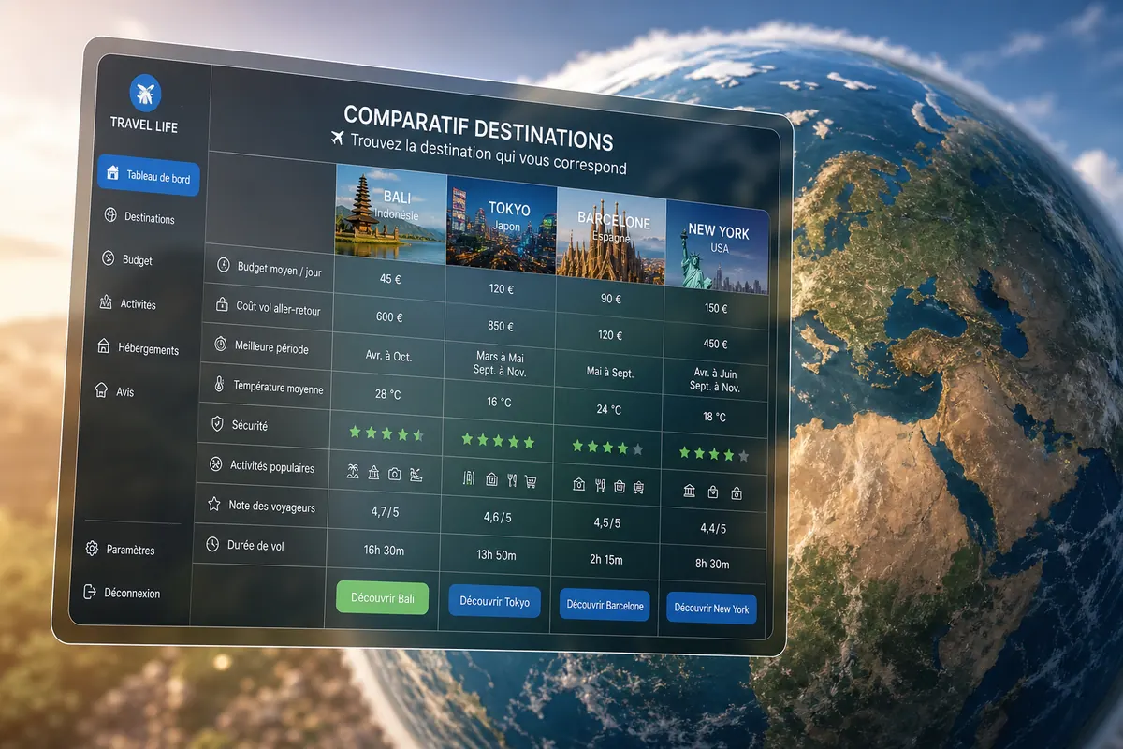Click Tokyo's fork and knife activity icon
The width and height of the screenshot is (1123, 749).
(511, 481)
